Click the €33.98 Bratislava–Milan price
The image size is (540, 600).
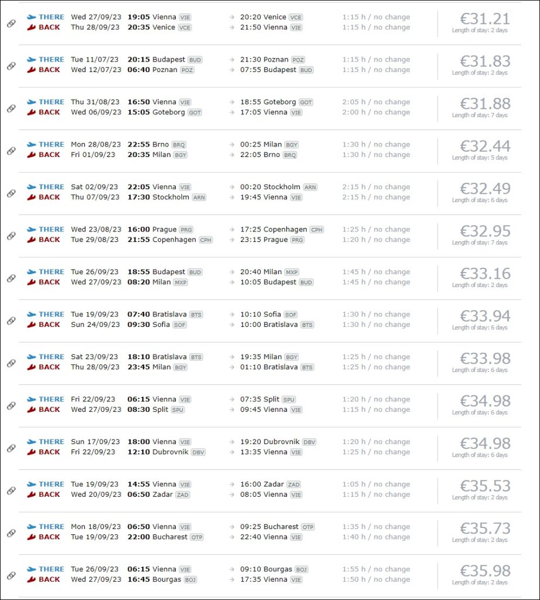[485, 359]
